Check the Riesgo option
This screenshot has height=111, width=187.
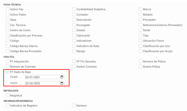74,51
